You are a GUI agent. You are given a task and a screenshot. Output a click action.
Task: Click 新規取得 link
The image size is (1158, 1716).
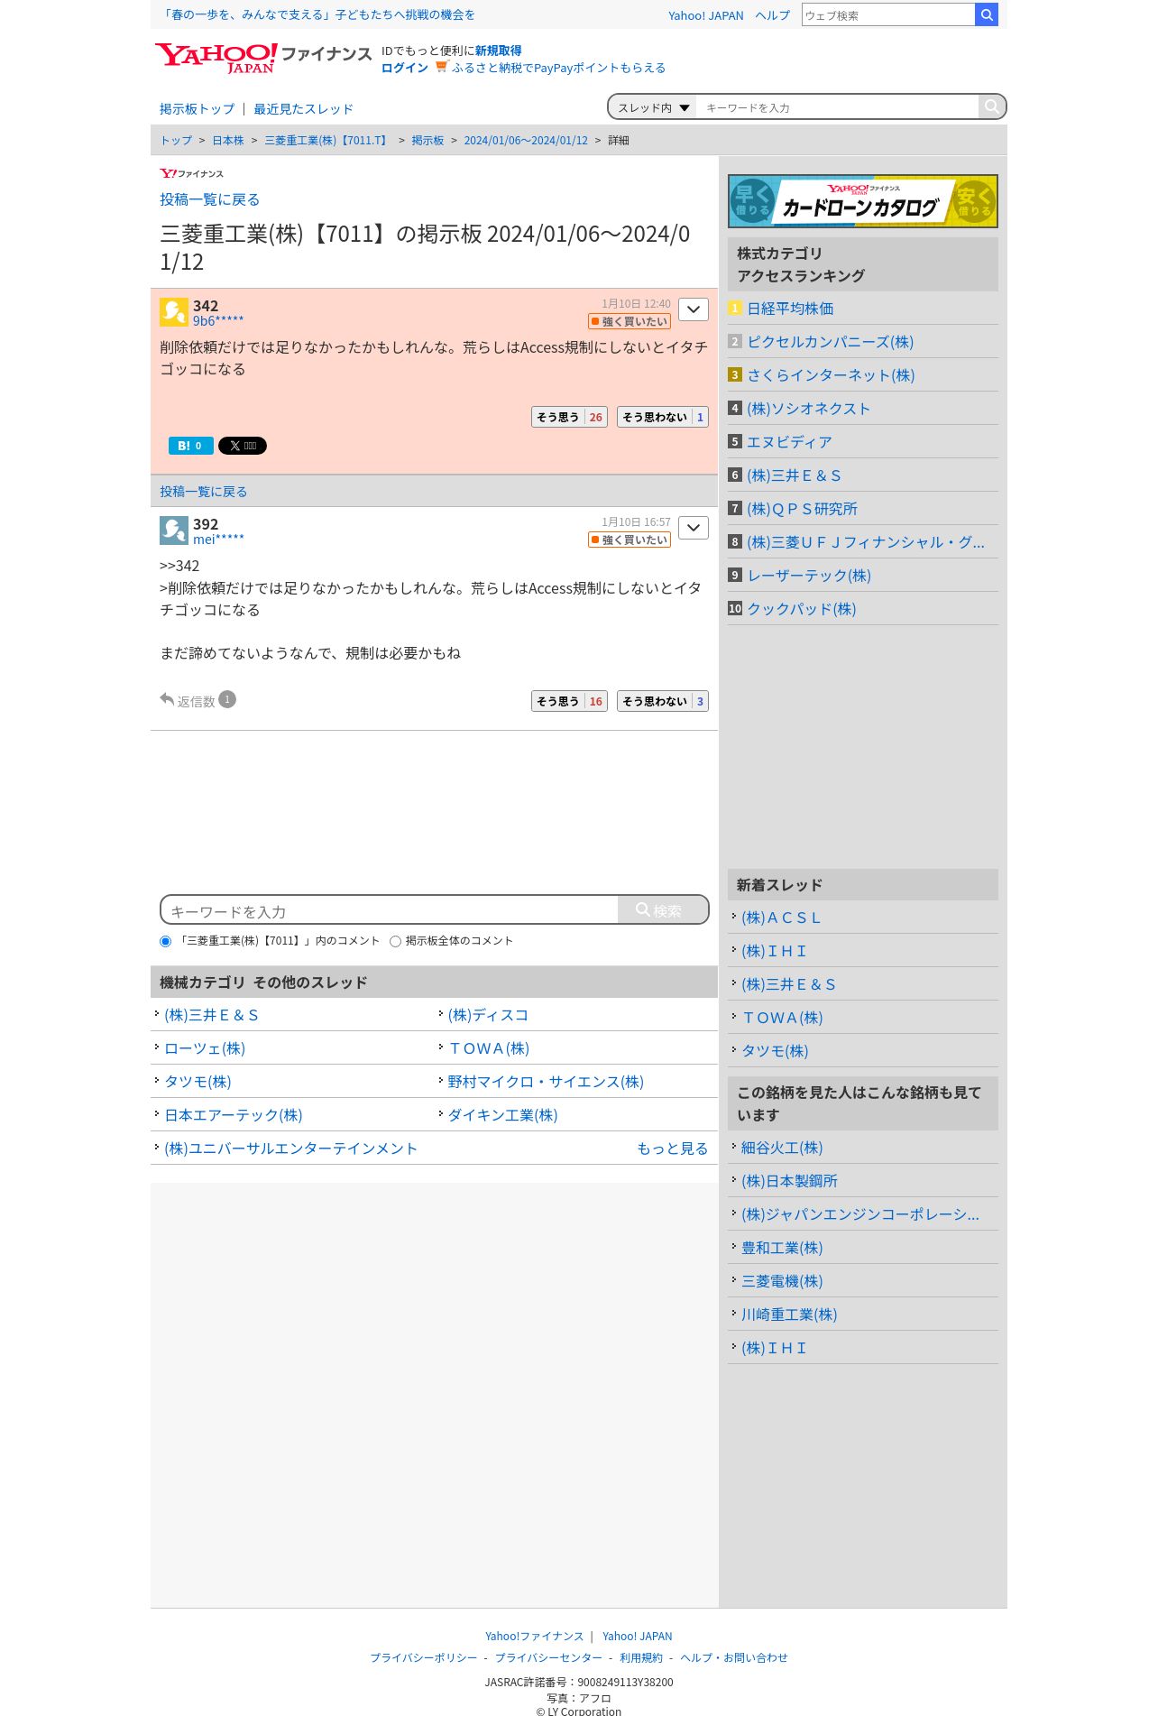498,51
